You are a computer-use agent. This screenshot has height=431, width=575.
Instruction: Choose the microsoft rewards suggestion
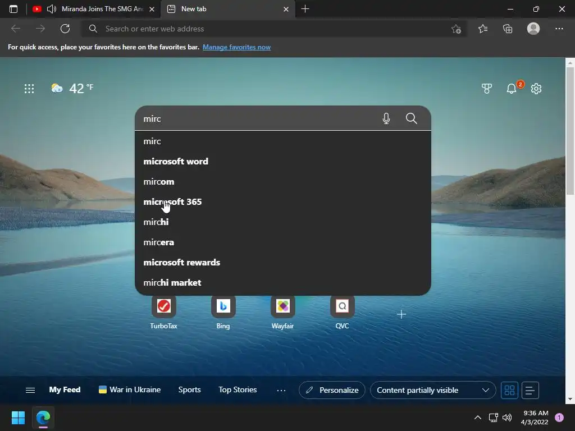click(283, 263)
